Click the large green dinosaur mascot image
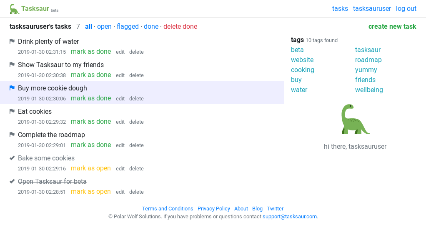This screenshot has width=426, height=225. click(355, 119)
